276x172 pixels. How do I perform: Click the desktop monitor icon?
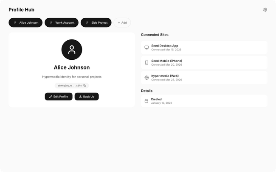pos(146,47)
